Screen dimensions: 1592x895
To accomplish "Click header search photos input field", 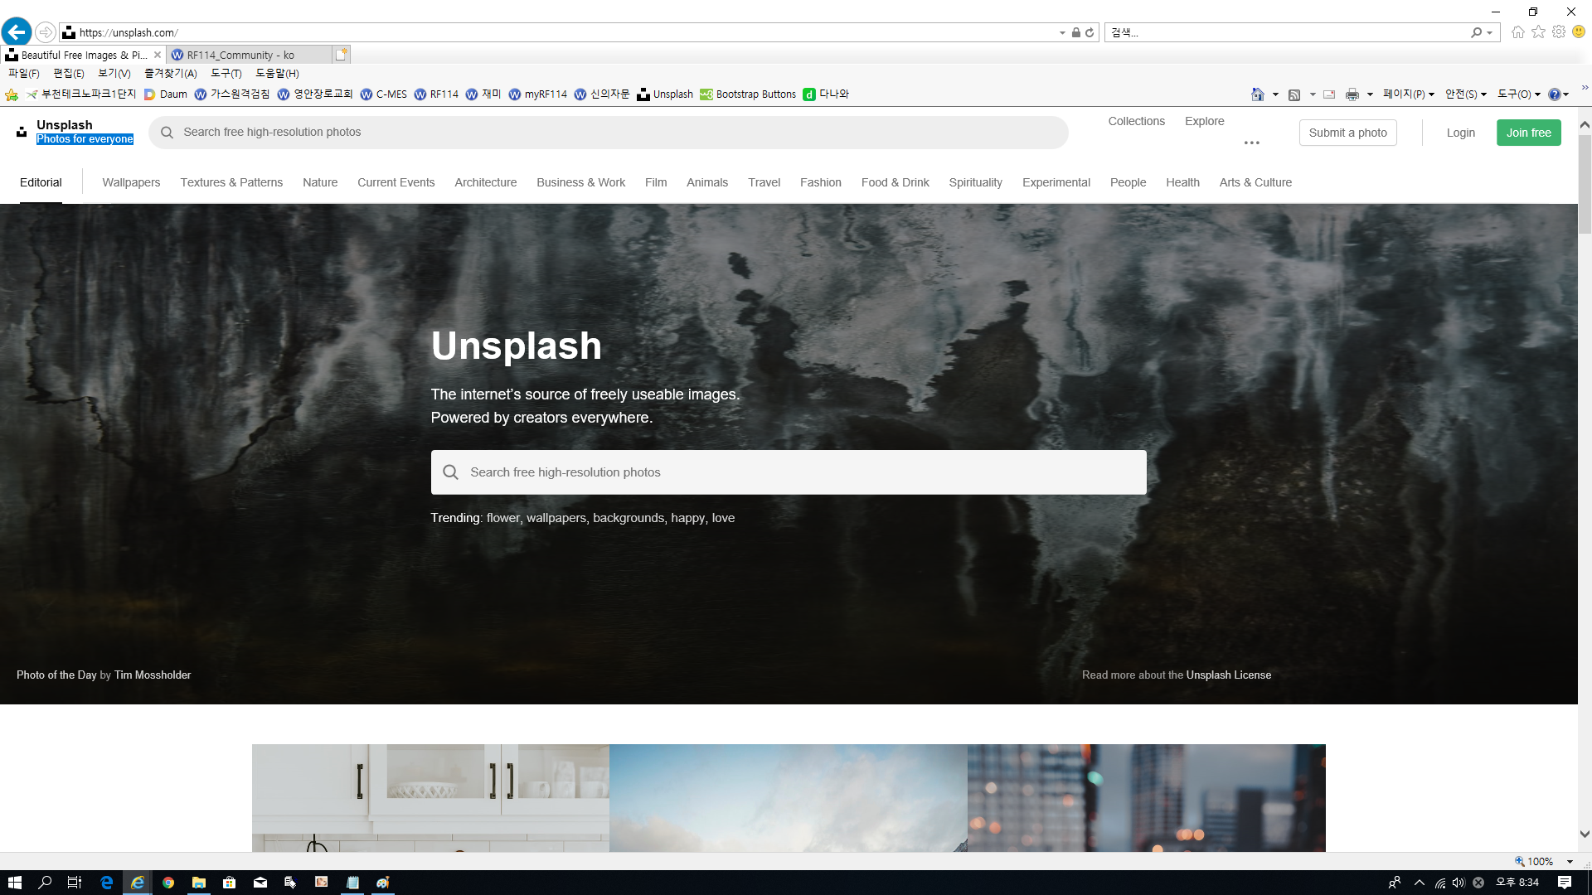I will [x=609, y=133].
